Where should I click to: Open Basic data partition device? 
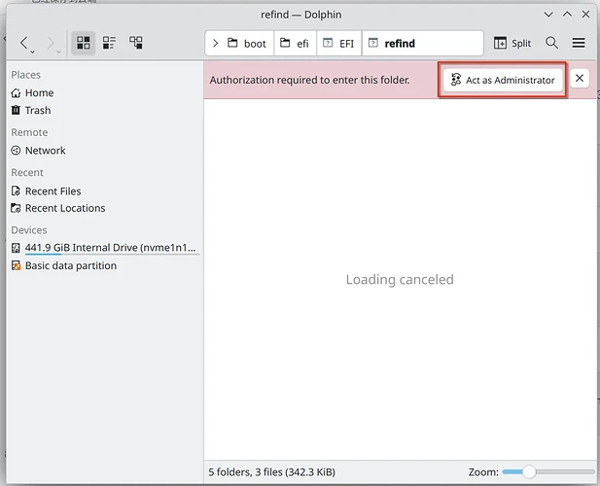pos(70,265)
